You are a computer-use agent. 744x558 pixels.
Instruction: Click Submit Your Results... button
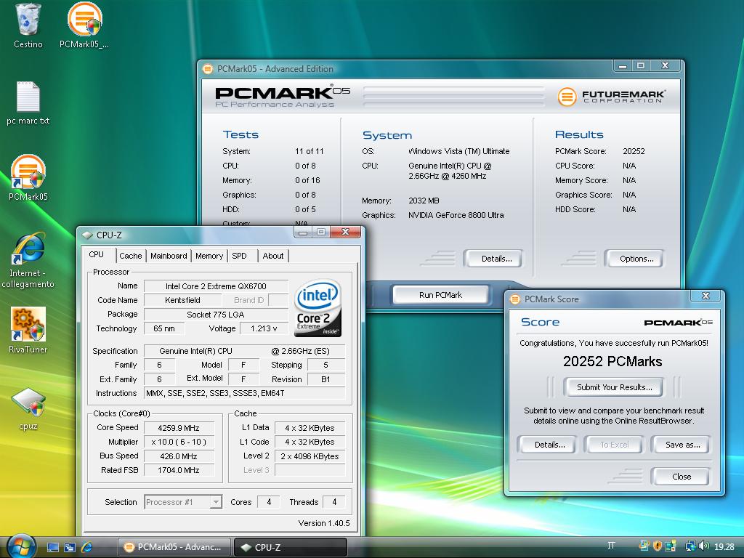tap(614, 387)
